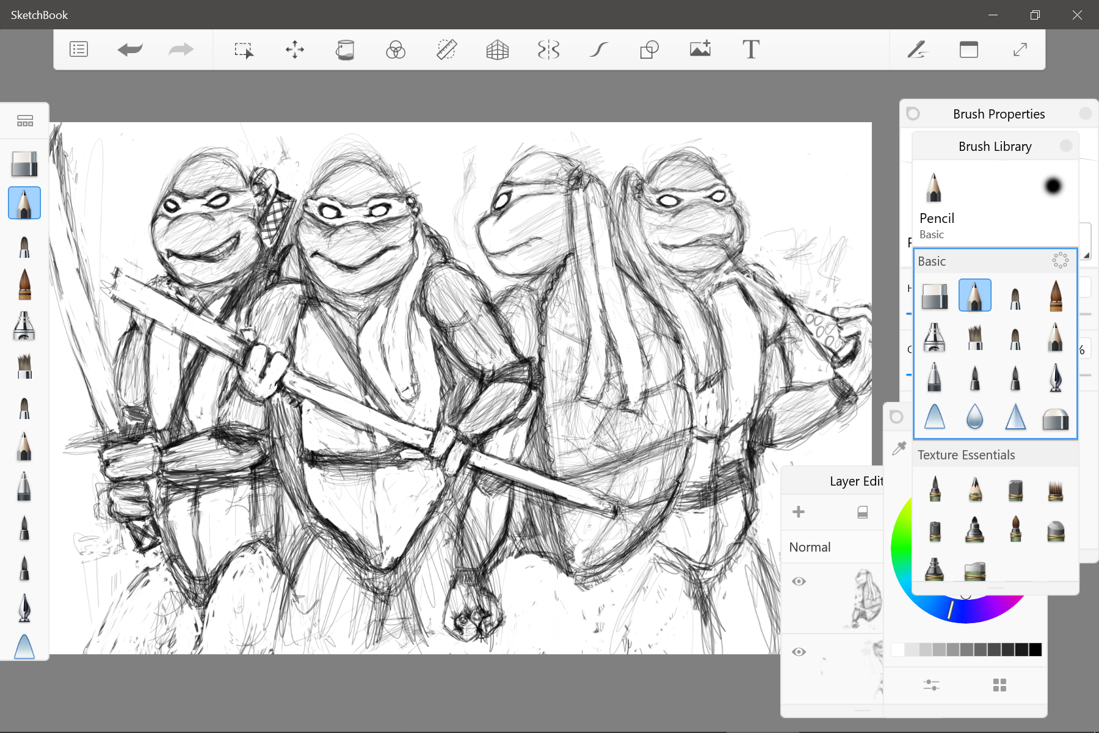The height and width of the screenshot is (733, 1099).
Task: Enable the Ruler tool
Action: click(447, 49)
